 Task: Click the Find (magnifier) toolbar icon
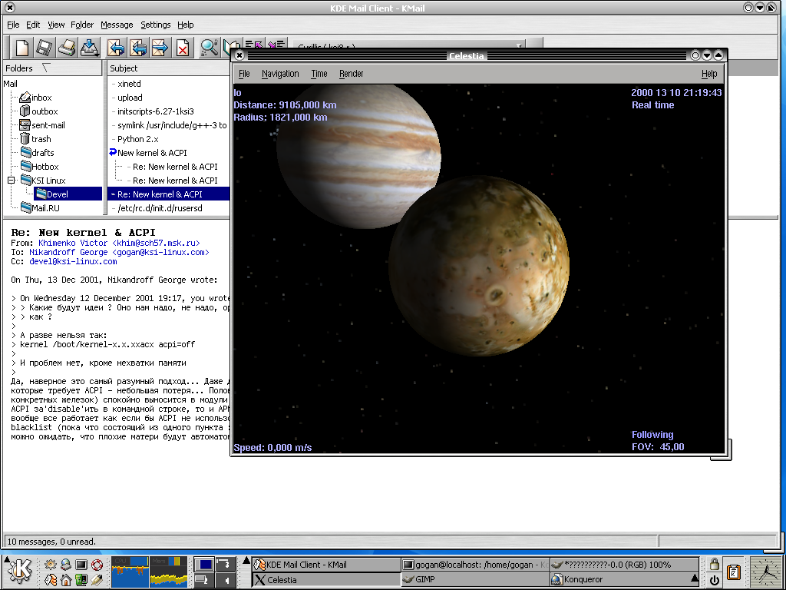(x=209, y=48)
